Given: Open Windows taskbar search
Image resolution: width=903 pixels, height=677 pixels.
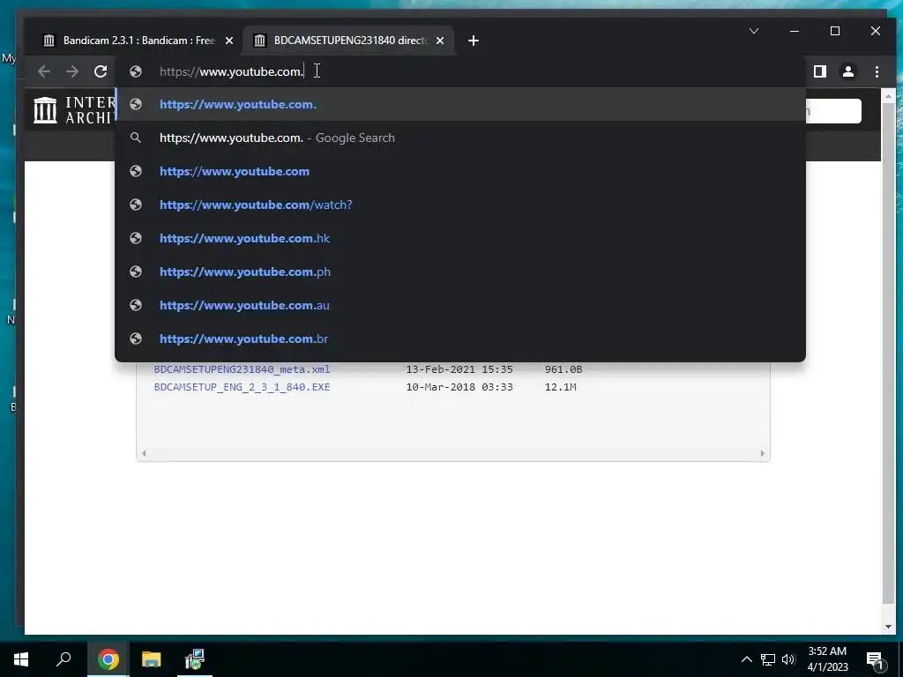Looking at the screenshot, I should pos(63,659).
